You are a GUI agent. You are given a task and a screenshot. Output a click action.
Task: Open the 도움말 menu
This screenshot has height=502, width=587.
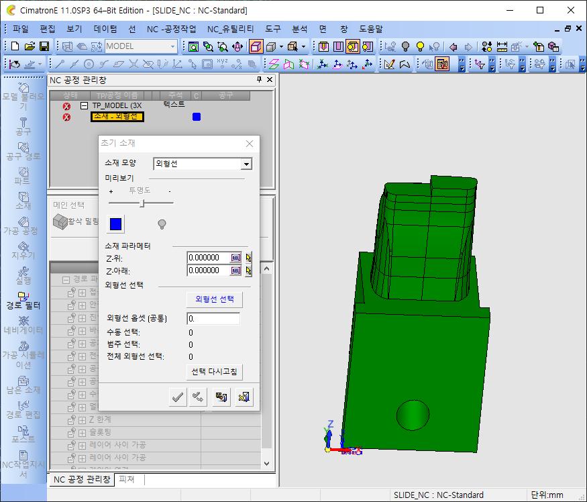click(371, 29)
